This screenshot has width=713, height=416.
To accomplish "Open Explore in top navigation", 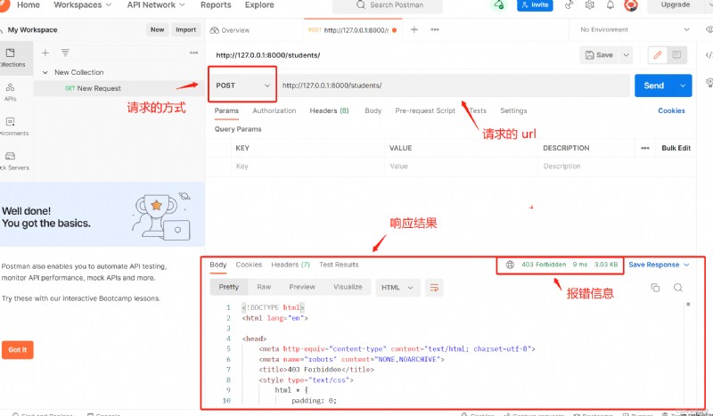I will [259, 5].
